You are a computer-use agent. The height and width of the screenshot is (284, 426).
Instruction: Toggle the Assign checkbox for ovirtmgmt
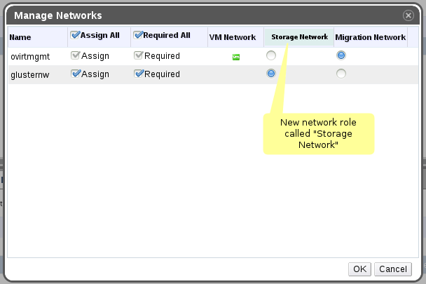(75, 56)
